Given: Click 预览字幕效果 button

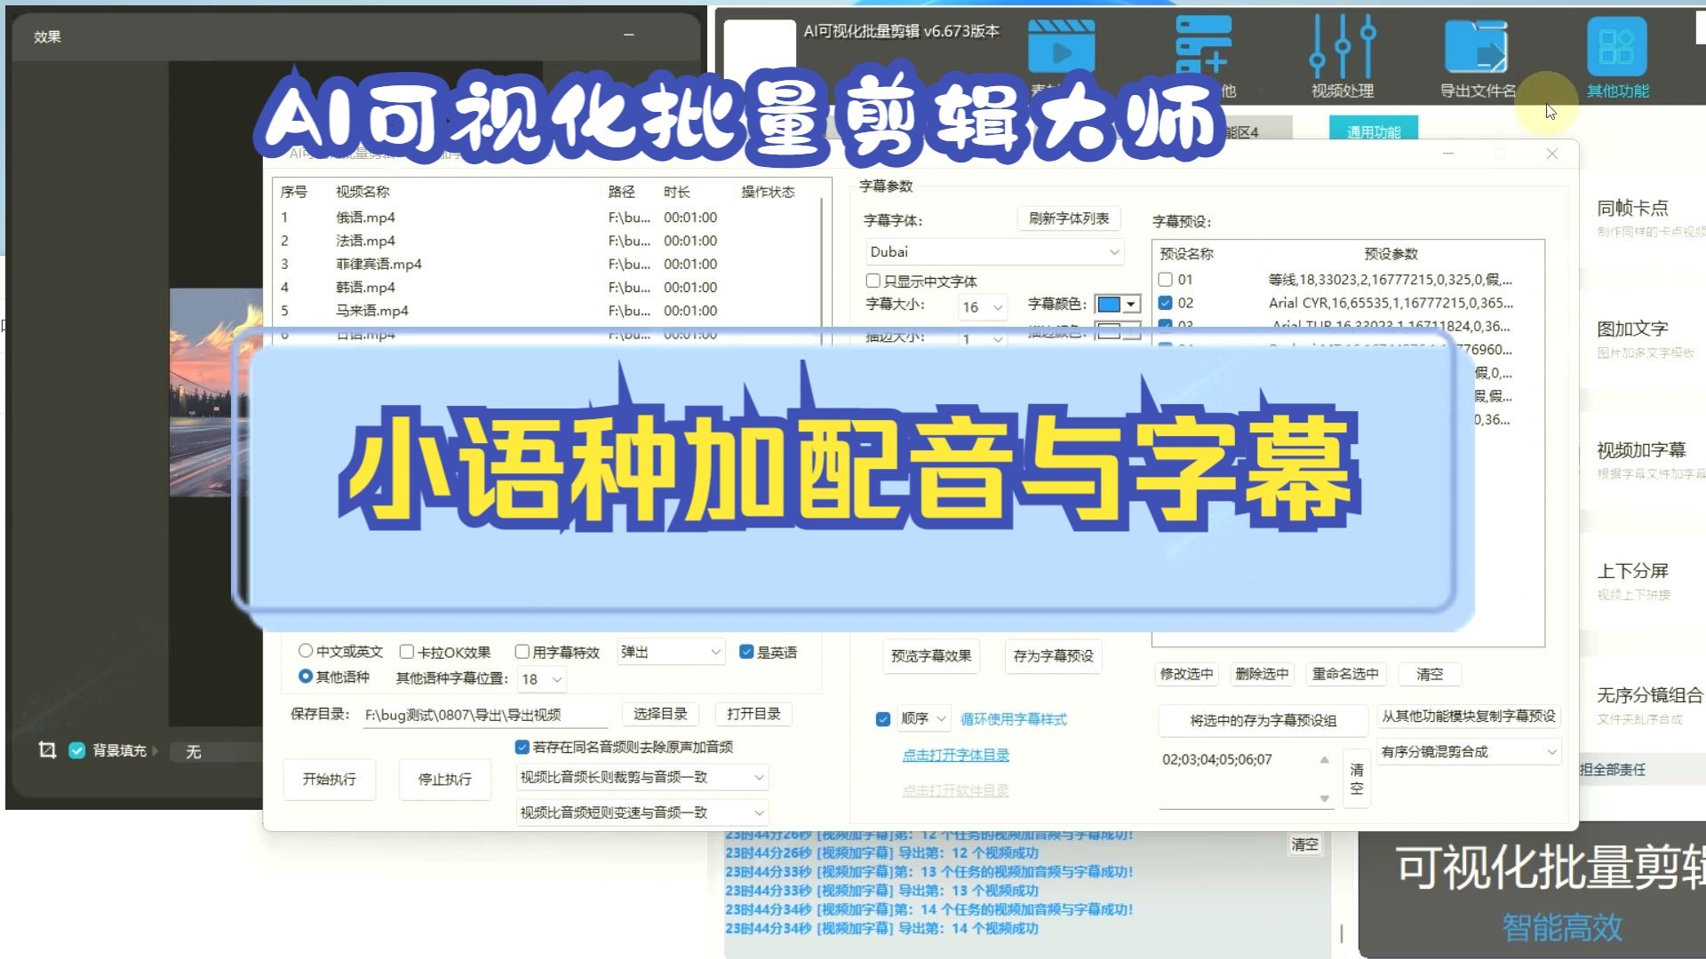Looking at the screenshot, I should click(930, 656).
